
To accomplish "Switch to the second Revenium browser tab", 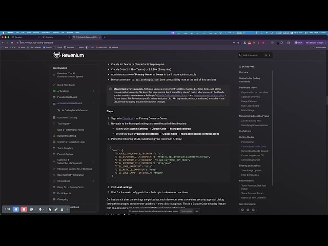I will click(x=56, y=37).
